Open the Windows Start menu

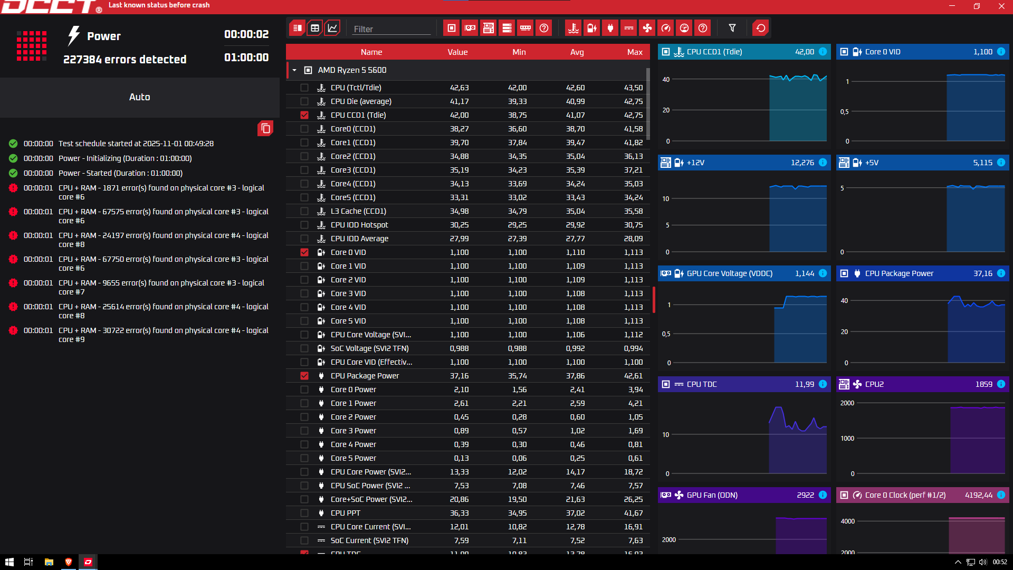(9, 562)
